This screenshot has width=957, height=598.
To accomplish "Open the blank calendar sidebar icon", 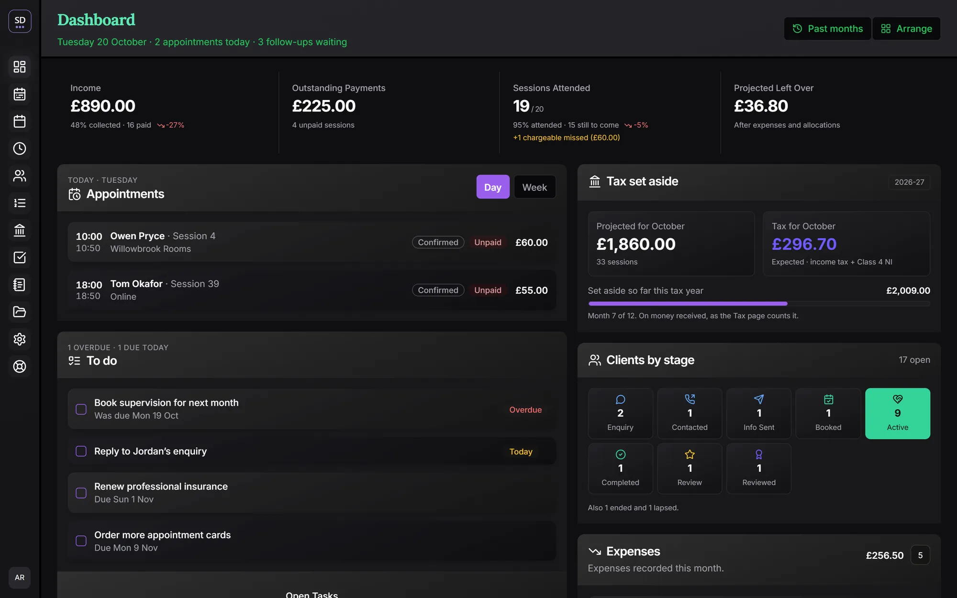I will tap(20, 121).
